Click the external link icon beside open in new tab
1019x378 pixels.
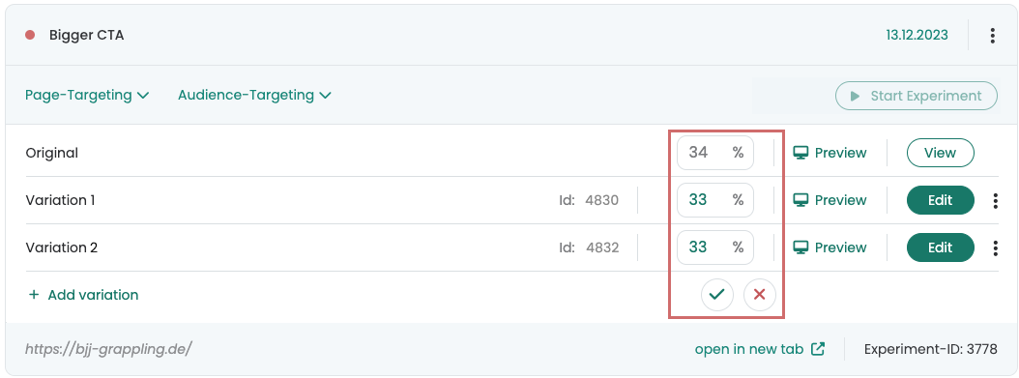818,349
